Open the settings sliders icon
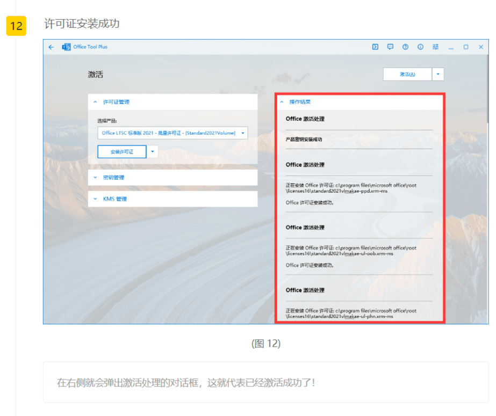496x416 pixels. tap(436, 47)
